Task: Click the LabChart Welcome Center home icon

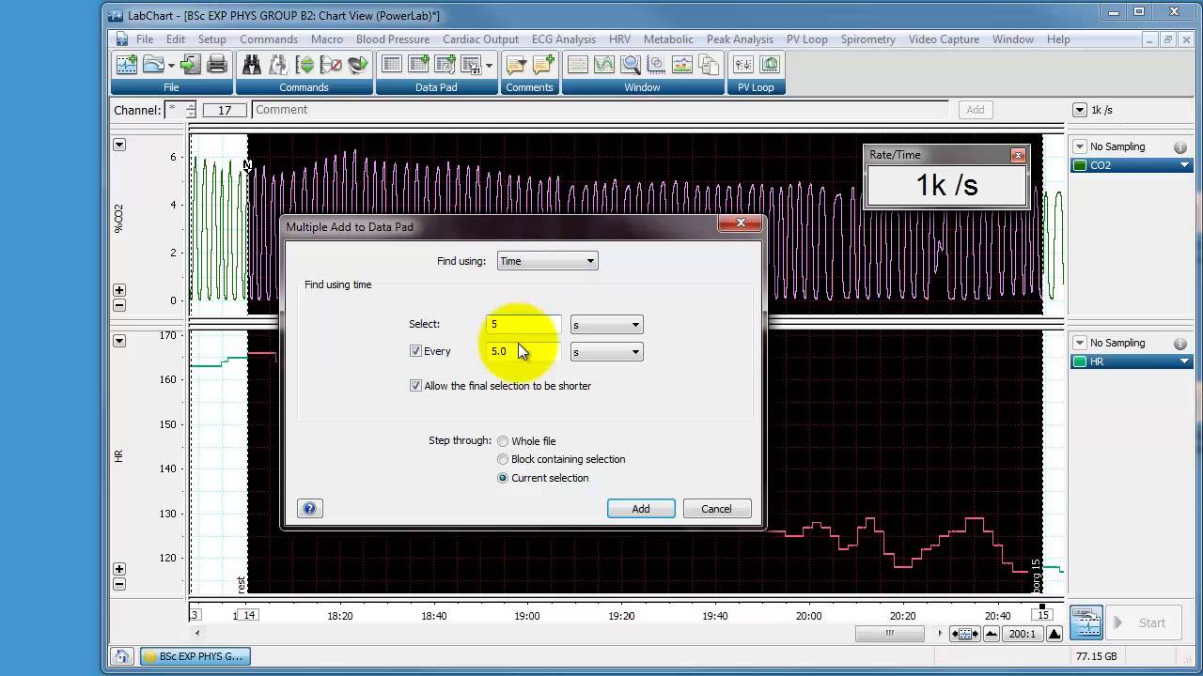Action: (x=121, y=656)
